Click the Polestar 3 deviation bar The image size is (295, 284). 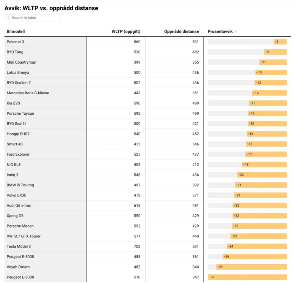click(x=280, y=42)
